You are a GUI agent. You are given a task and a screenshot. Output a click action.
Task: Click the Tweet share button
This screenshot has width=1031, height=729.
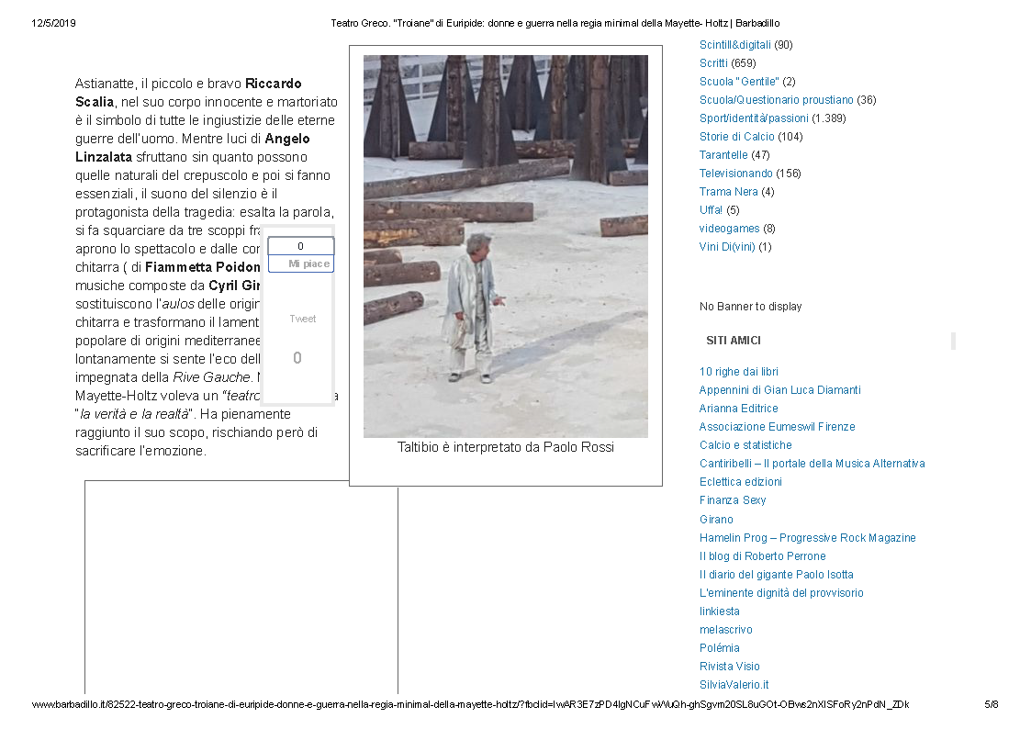[x=302, y=320]
